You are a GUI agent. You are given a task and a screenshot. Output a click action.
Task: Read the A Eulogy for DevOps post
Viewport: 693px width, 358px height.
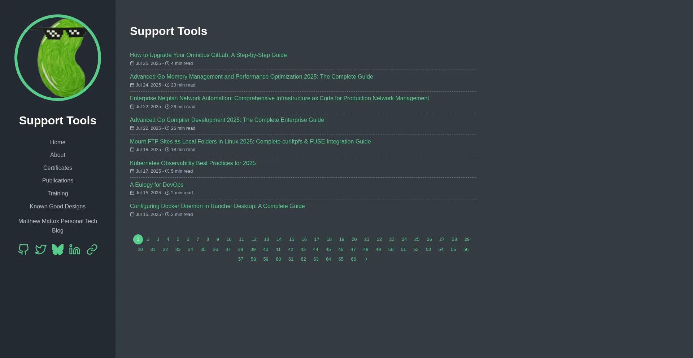(x=156, y=185)
